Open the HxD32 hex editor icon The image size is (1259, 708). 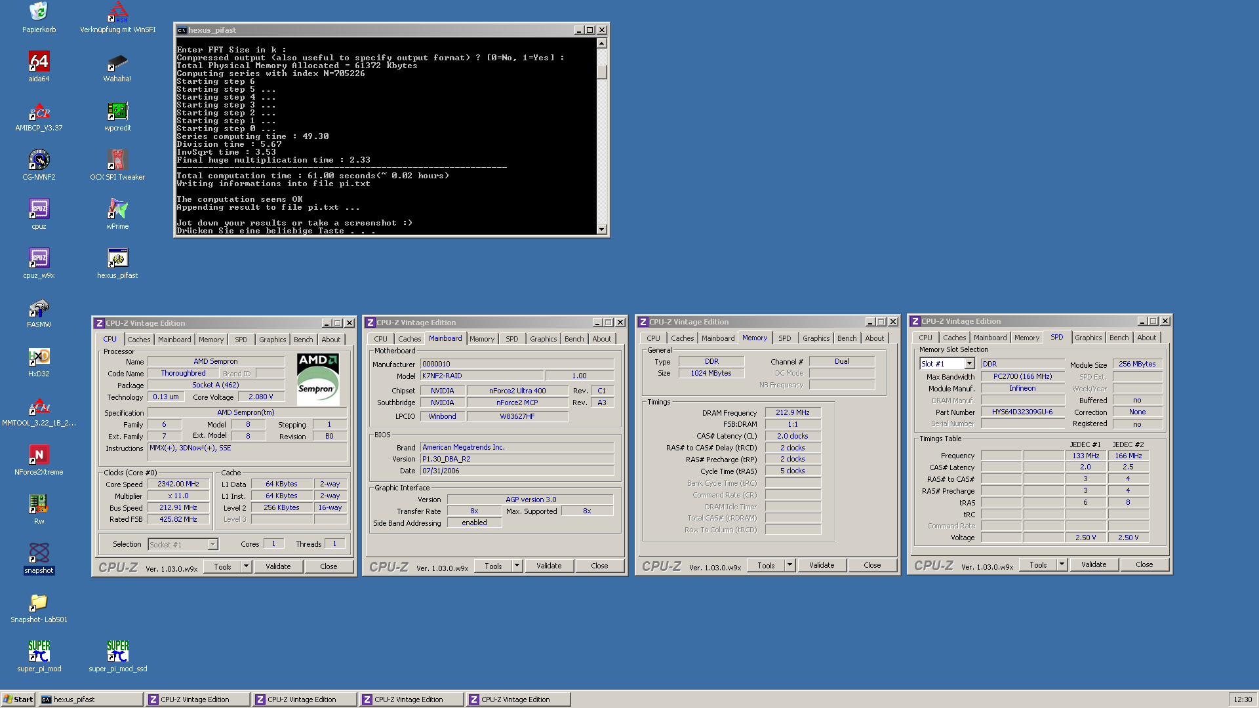click(39, 356)
